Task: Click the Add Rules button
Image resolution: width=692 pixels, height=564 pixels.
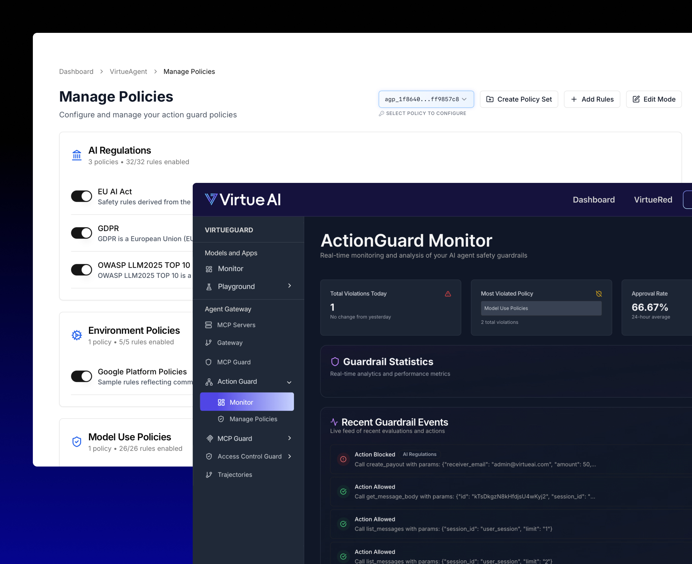Action: pos(592,99)
